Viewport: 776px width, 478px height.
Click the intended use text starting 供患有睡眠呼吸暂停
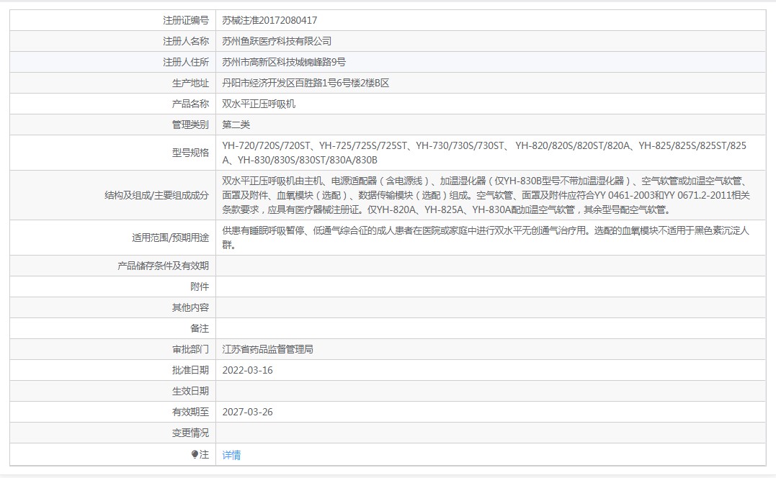tap(486, 238)
